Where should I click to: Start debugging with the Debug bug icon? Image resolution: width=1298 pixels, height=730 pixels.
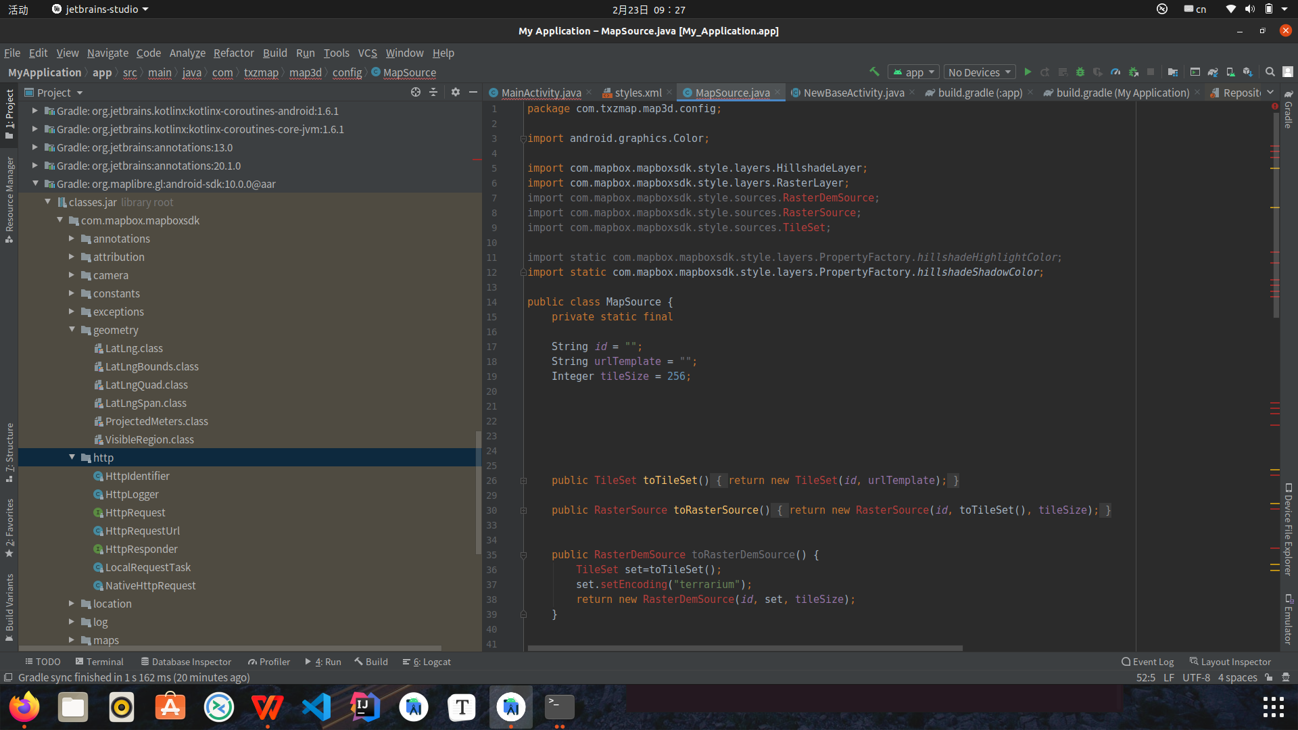click(1080, 72)
